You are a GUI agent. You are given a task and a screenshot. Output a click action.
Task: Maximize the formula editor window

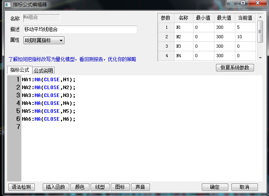243,3
